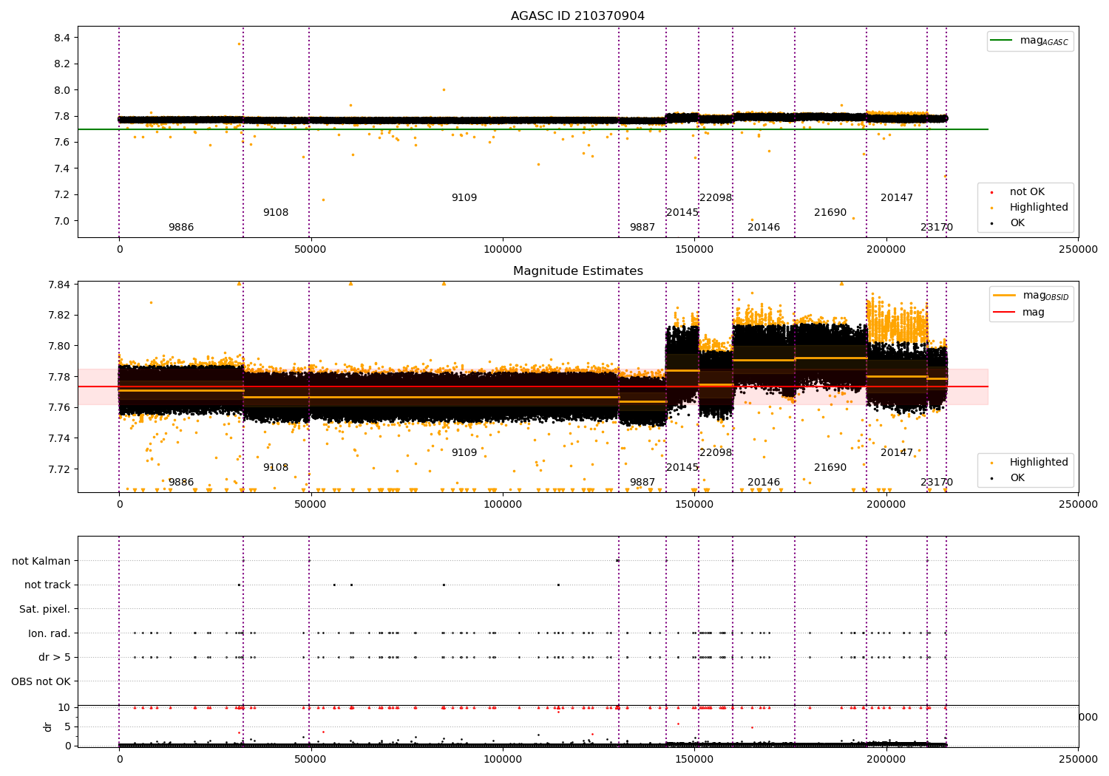Click OBSID label 20147 in the top plot
Viewport: 1109px width, 776px height.
point(897,198)
